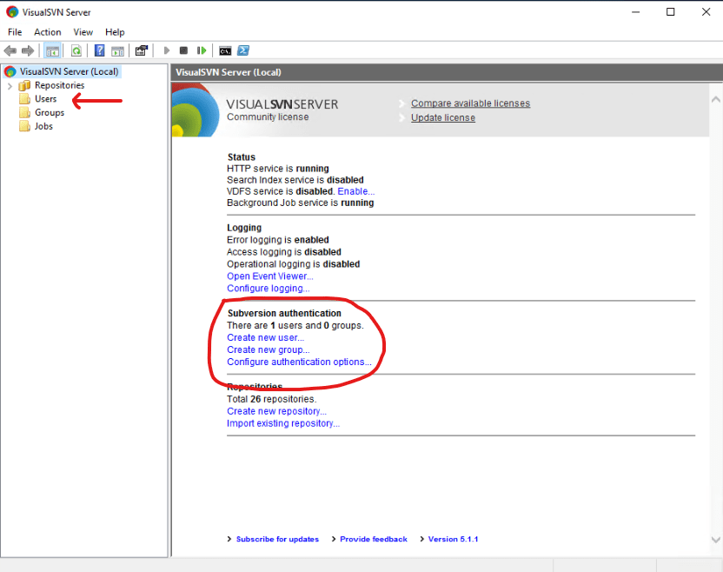This screenshot has height=572, width=723.
Task: Click Create new repository... link
Action: [276, 411]
